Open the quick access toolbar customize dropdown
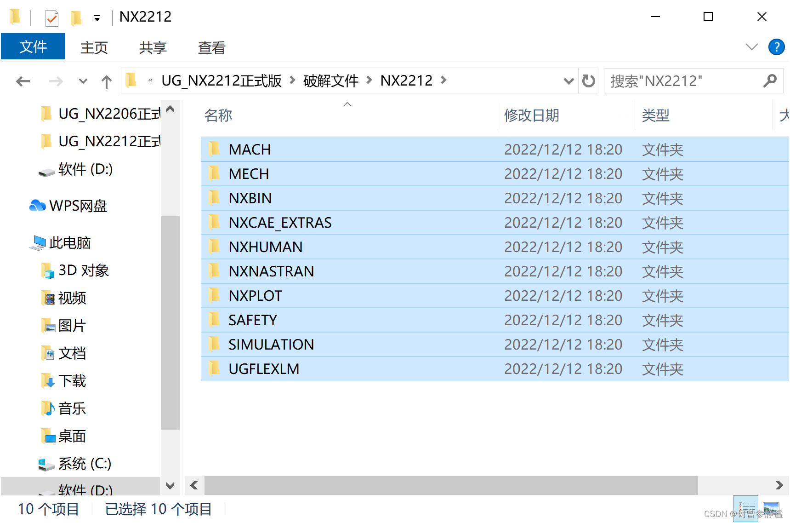 [x=97, y=18]
